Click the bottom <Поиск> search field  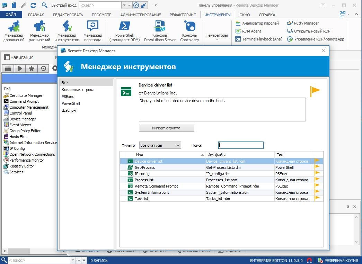tap(39, 260)
